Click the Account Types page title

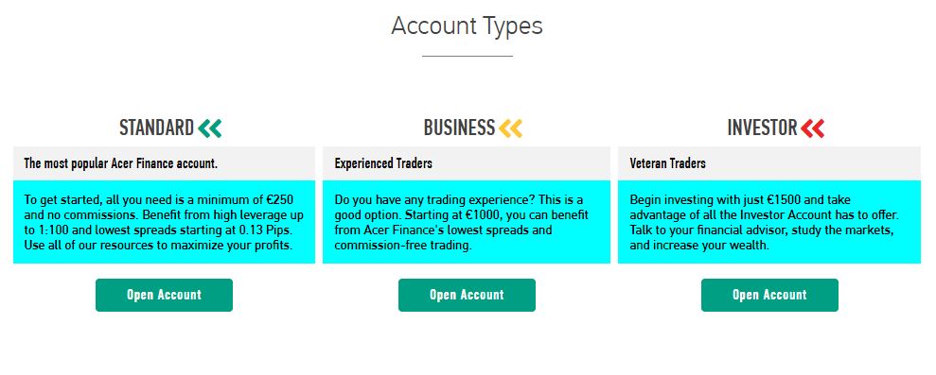pyautogui.click(x=467, y=26)
